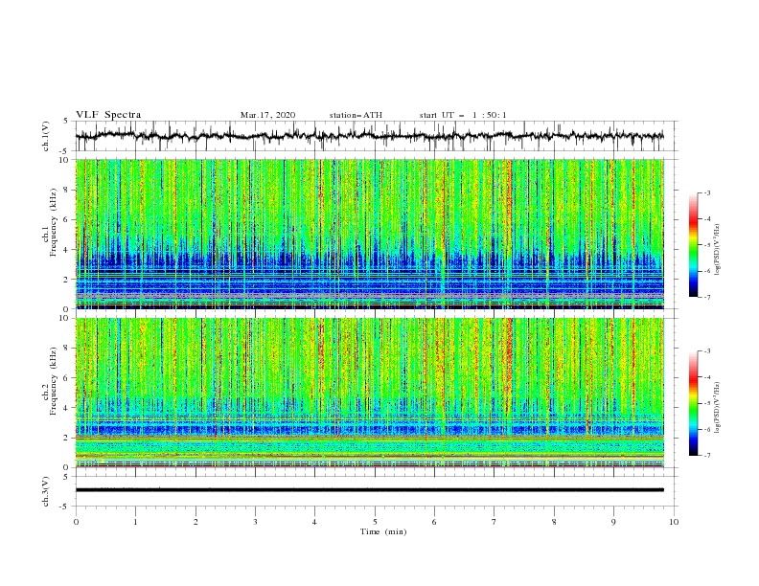Click the "ch.3(V)" waveform axis label
Viewport: 759px width, 586px height.
(x=46, y=491)
